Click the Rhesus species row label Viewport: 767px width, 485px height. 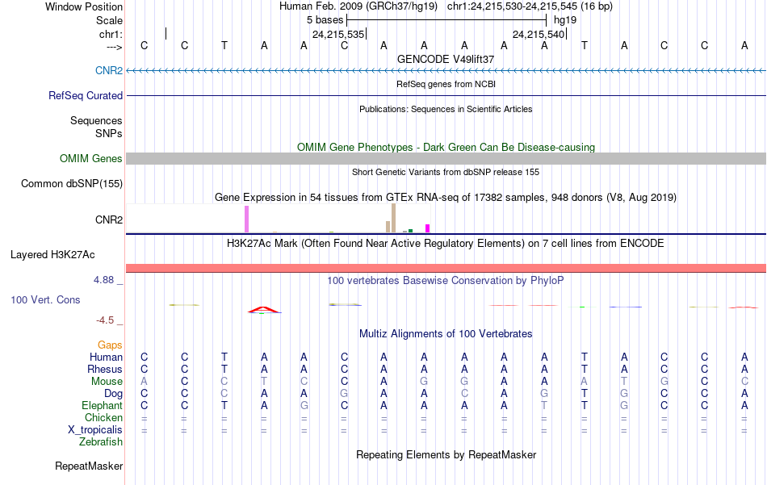tap(105, 369)
